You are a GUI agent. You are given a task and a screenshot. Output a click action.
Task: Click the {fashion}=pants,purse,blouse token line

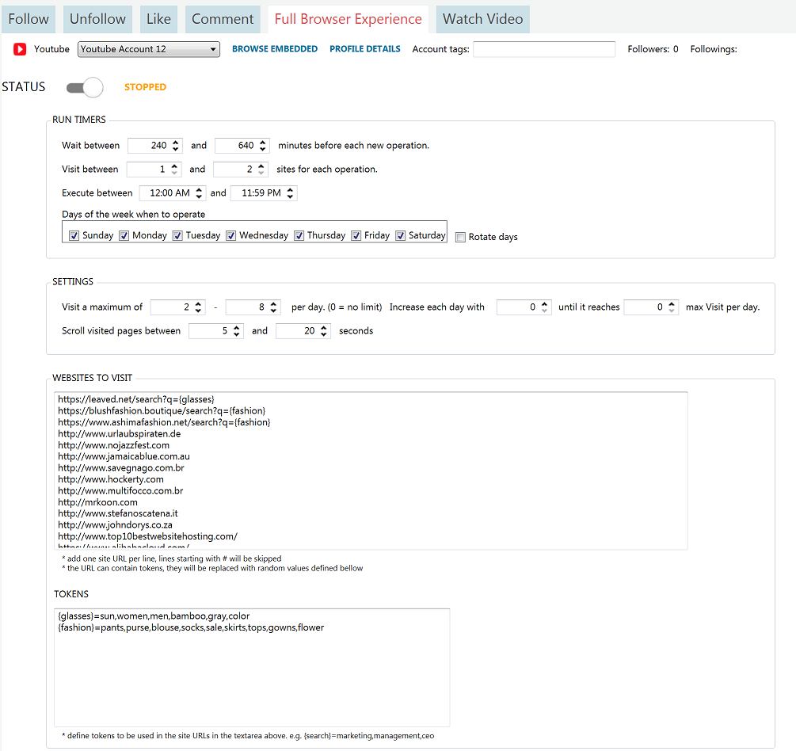coord(191,627)
